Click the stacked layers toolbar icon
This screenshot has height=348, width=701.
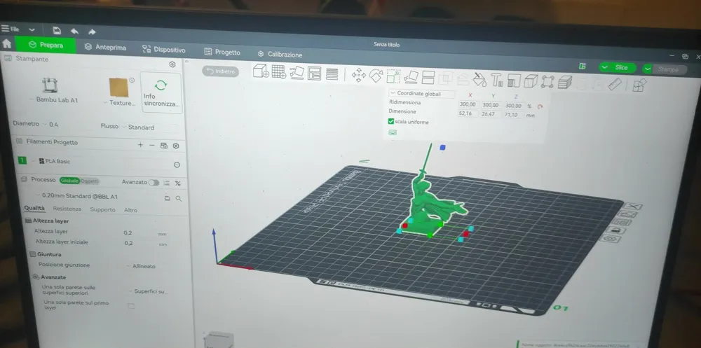(564, 83)
